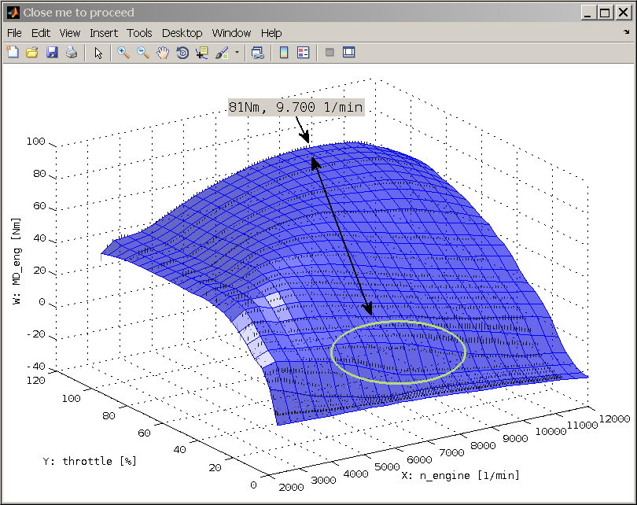Click the Open File folder icon
This screenshot has width=637, height=505.
(32, 53)
